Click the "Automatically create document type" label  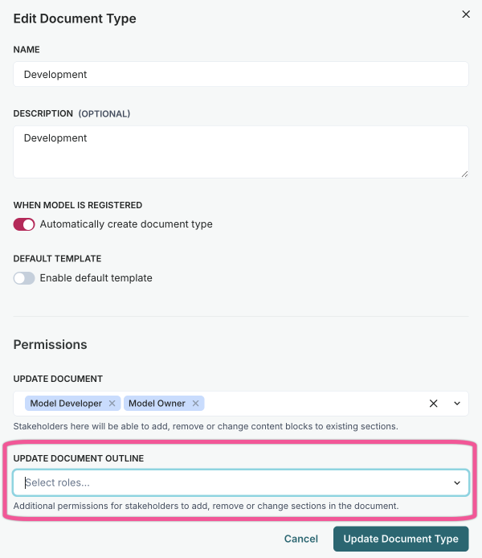(126, 224)
